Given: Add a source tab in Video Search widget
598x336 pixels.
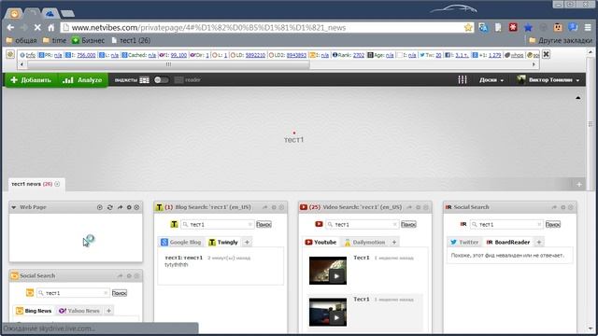Looking at the screenshot, I should coord(394,242).
